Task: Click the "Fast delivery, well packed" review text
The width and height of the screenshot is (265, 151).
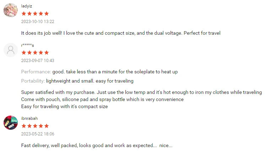Action: click(x=97, y=145)
